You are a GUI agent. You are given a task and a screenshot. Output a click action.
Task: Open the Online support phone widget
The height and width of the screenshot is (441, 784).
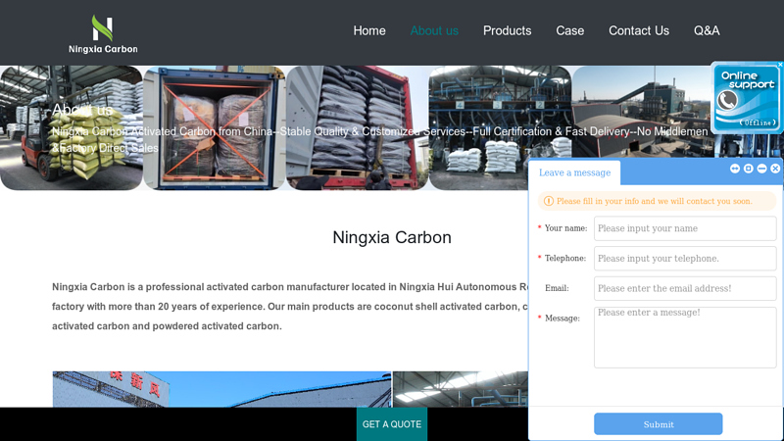[746, 97]
